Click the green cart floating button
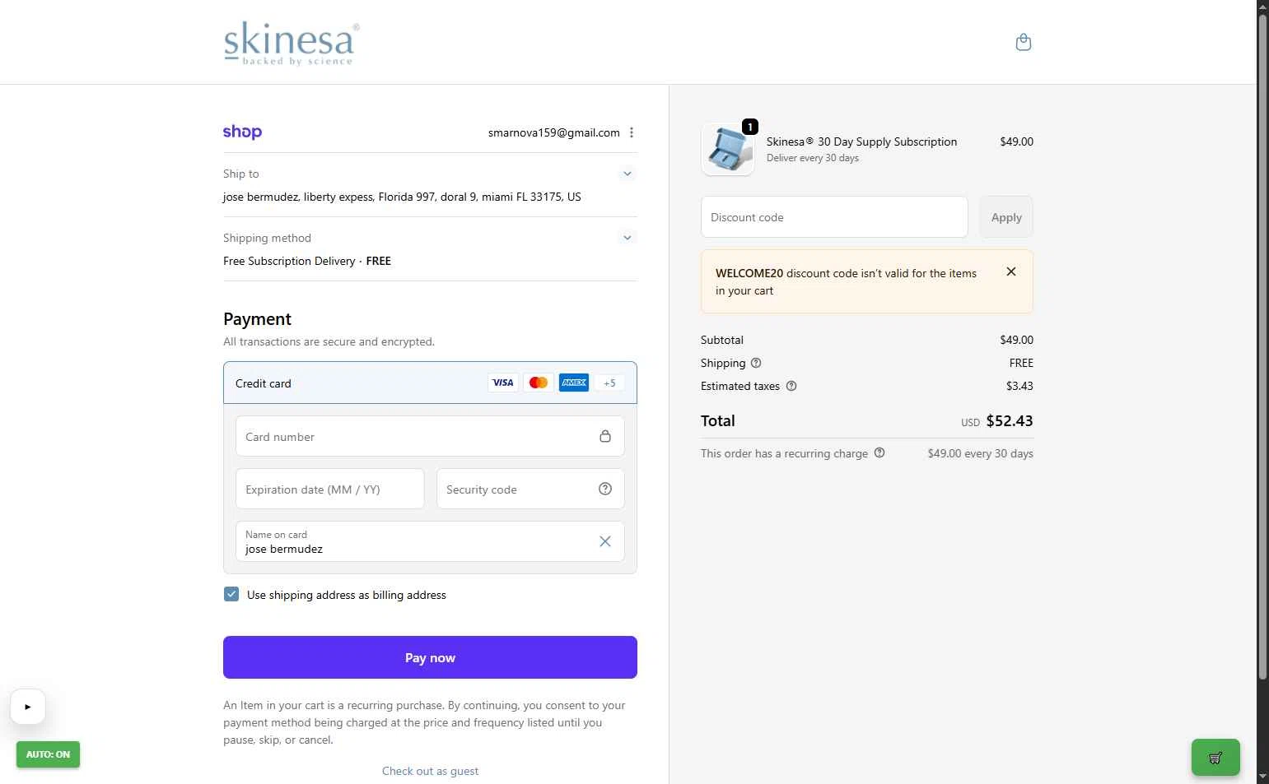1269x784 pixels. [1215, 758]
